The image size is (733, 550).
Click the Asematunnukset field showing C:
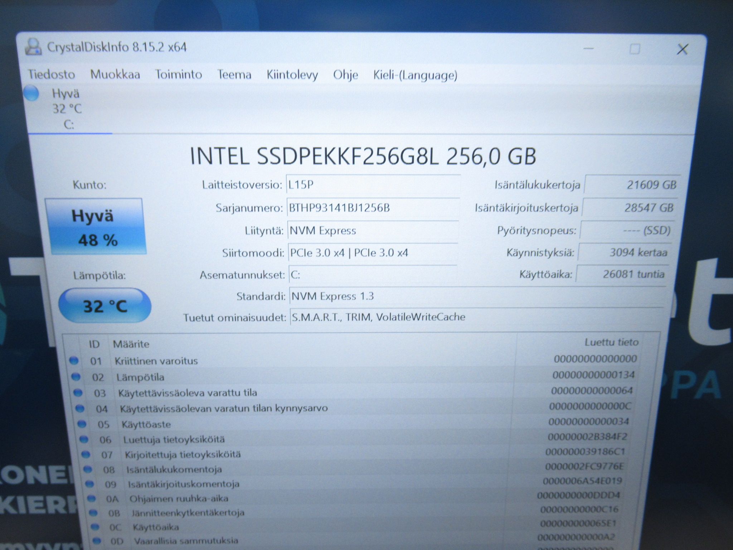pyautogui.click(x=373, y=275)
